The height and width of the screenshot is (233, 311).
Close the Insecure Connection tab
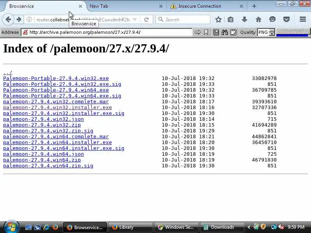241,6
